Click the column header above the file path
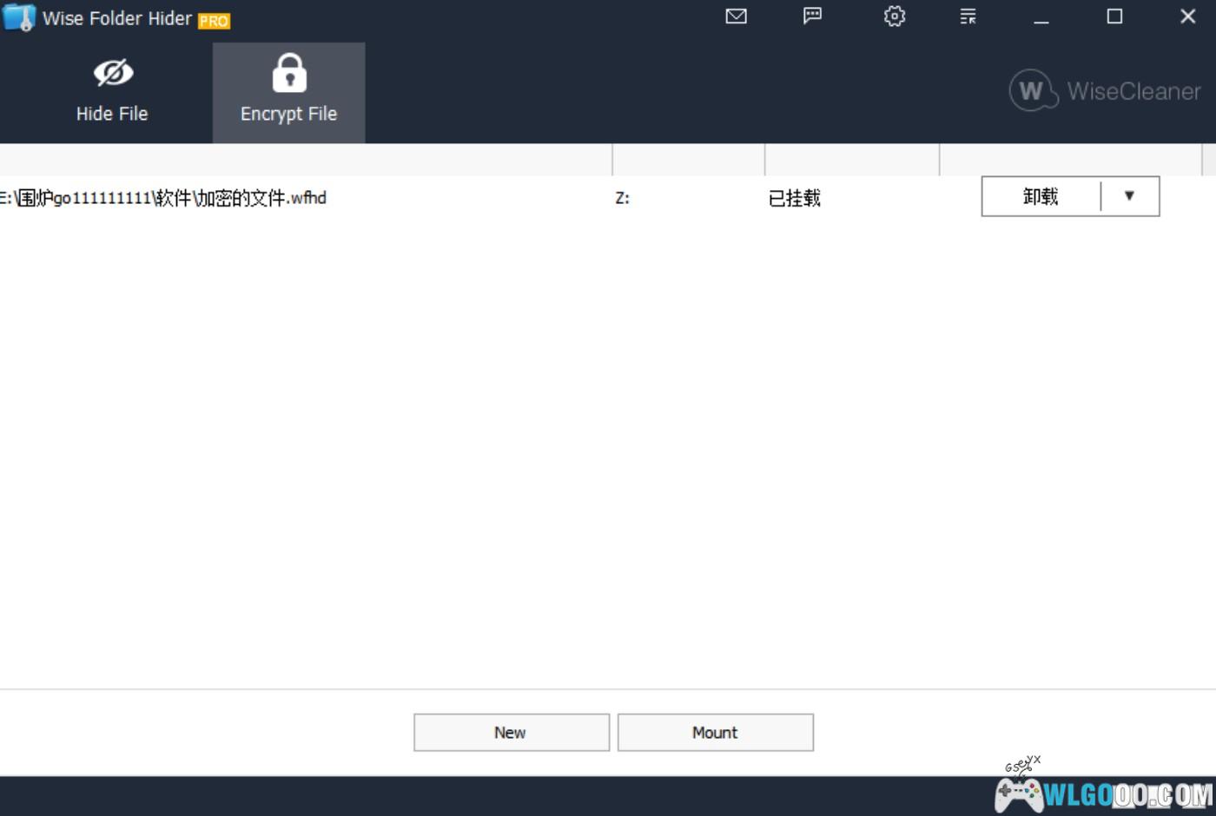 pyautogui.click(x=304, y=160)
